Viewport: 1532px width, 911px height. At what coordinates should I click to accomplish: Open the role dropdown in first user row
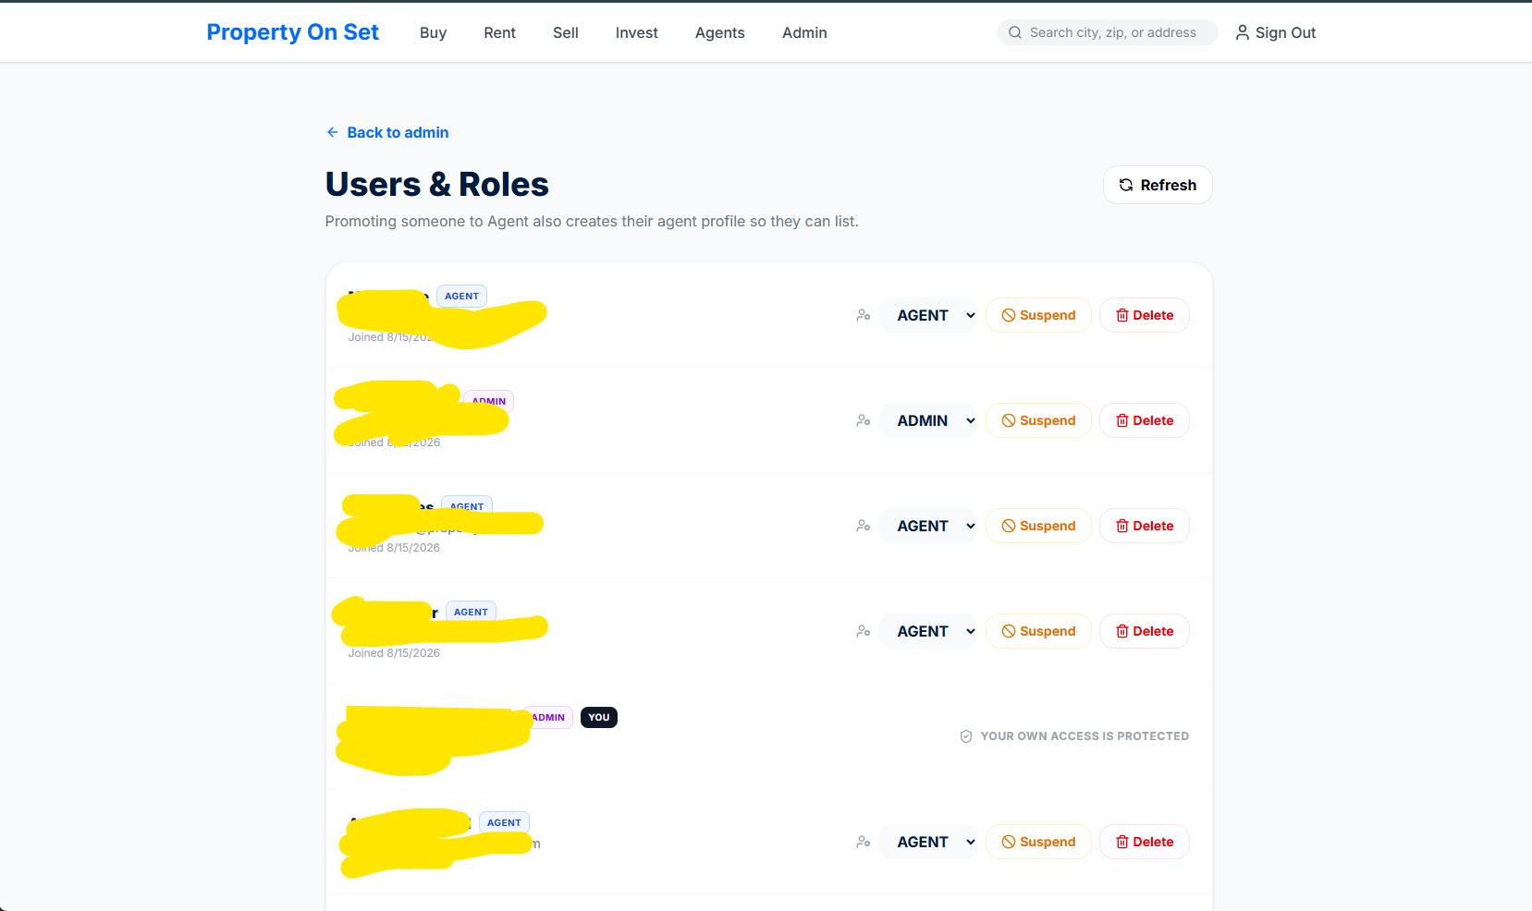click(928, 315)
